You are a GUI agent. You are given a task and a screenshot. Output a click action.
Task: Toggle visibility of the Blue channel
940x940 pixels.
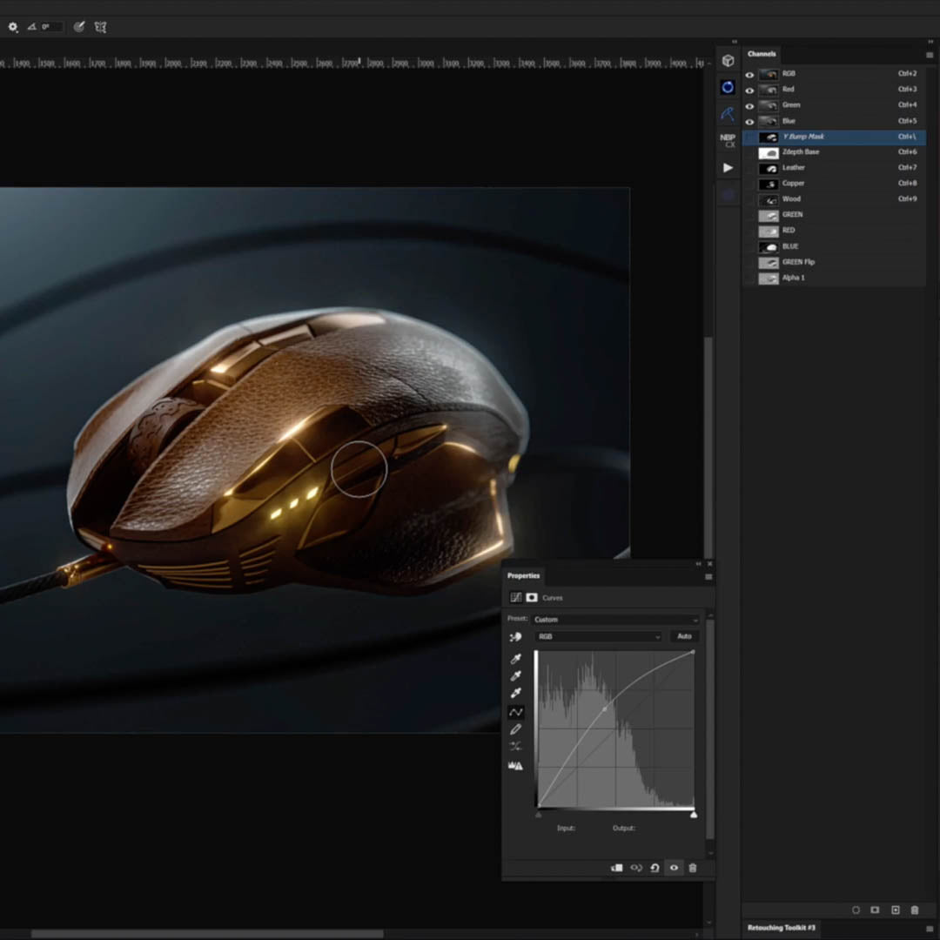tap(749, 121)
